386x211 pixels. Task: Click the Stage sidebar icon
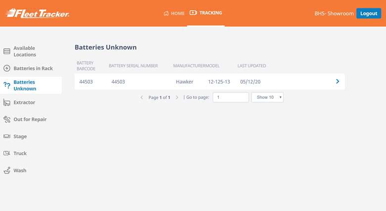[x=7, y=136]
